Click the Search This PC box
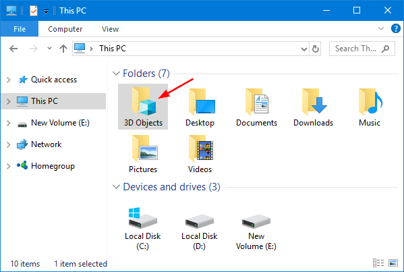This screenshot has width=404, height=272. point(362,49)
